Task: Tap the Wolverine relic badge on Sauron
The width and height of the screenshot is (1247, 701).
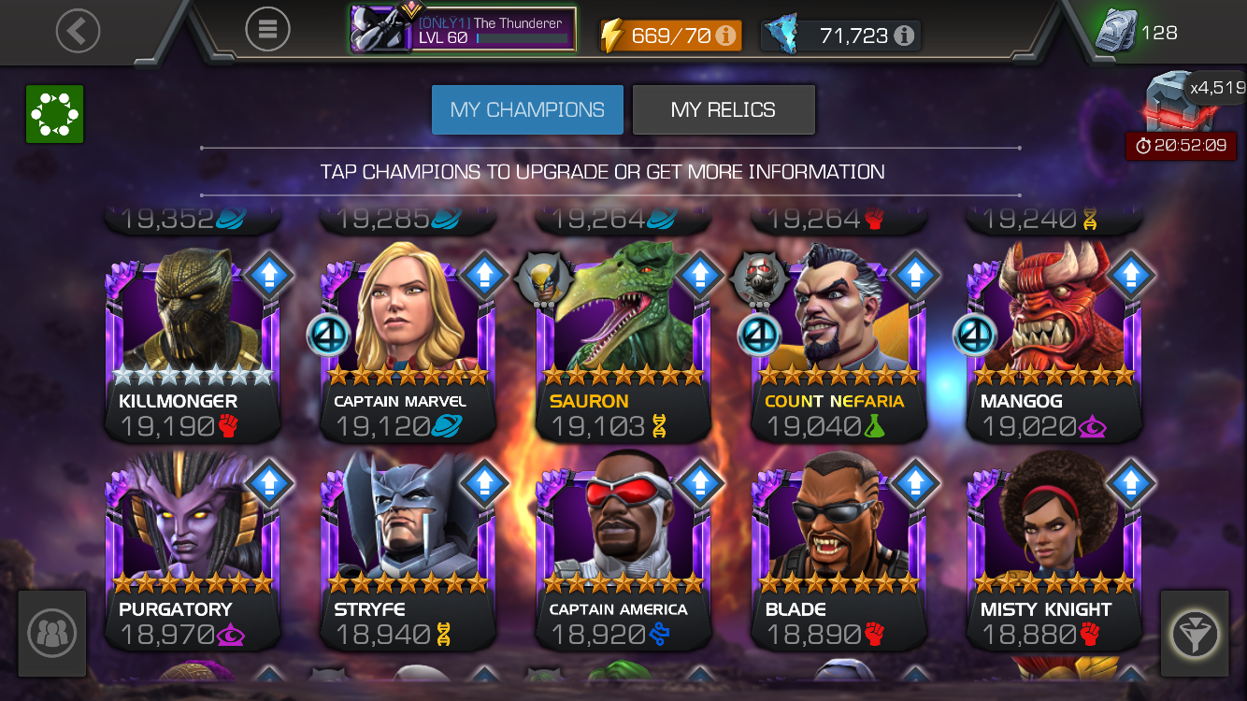Action: click(x=543, y=278)
